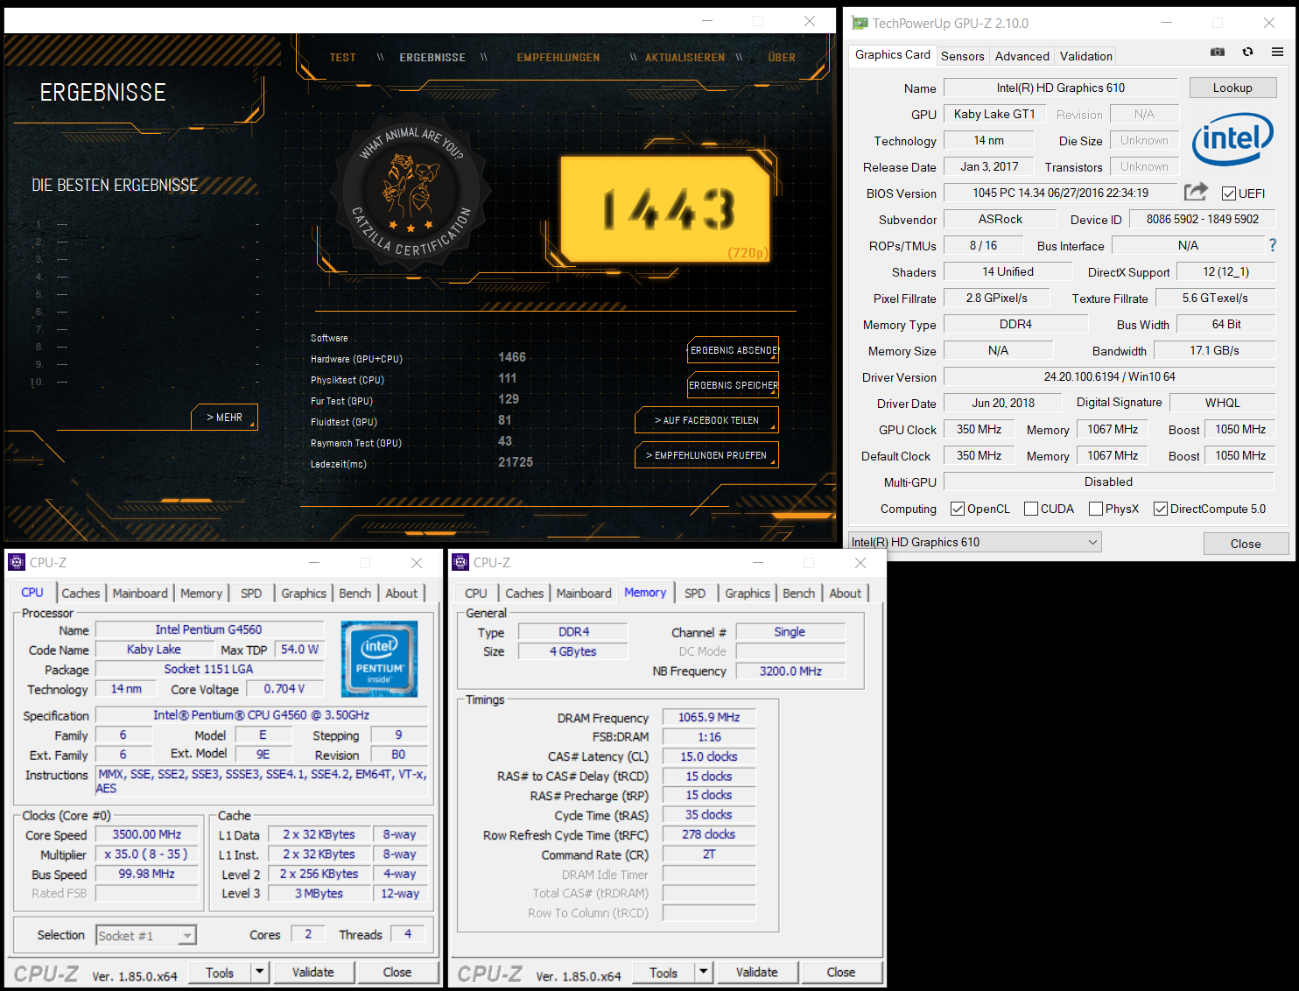1299x991 pixels.
Task: Click DRAM Frequency value 1065.9 MHz
Action: [709, 717]
